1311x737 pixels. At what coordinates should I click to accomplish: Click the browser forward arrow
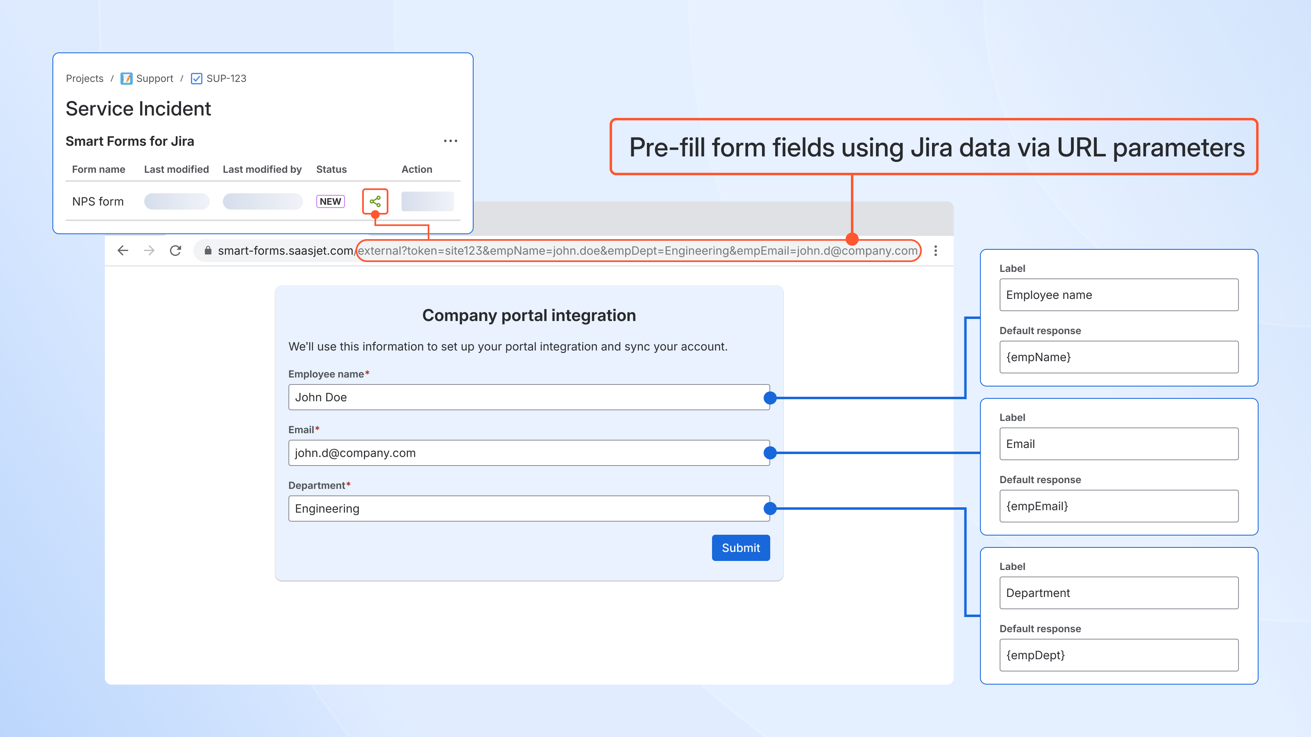(x=149, y=250)
